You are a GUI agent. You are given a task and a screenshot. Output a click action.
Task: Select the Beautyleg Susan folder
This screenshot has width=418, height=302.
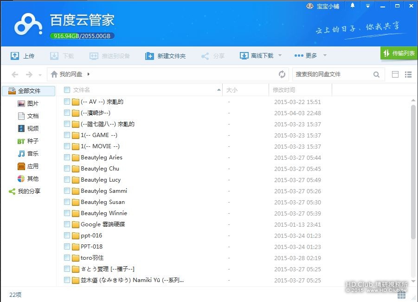point(103,202)
